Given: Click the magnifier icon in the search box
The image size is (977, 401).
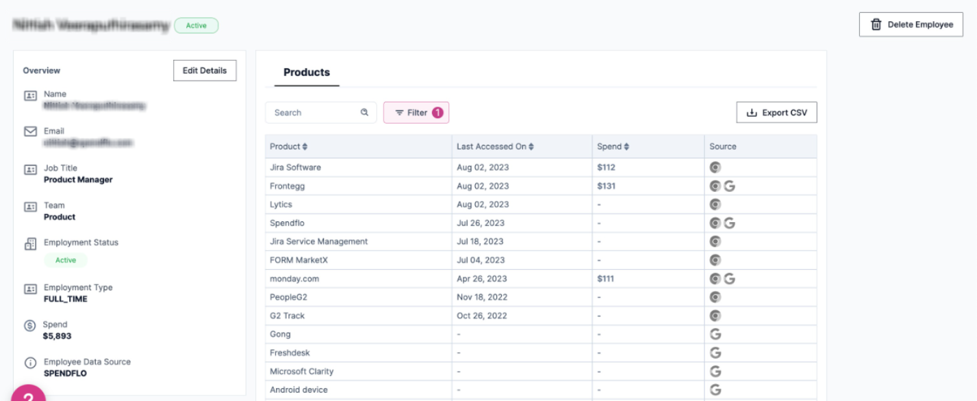Looking at the screenshot, I should point(364,113).
